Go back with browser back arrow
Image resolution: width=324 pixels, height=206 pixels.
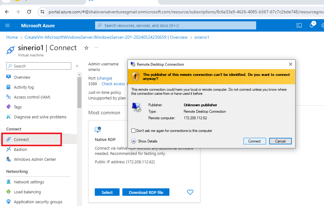coord(7,12)
